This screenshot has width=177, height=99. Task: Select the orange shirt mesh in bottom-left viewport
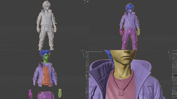[46, 75]
